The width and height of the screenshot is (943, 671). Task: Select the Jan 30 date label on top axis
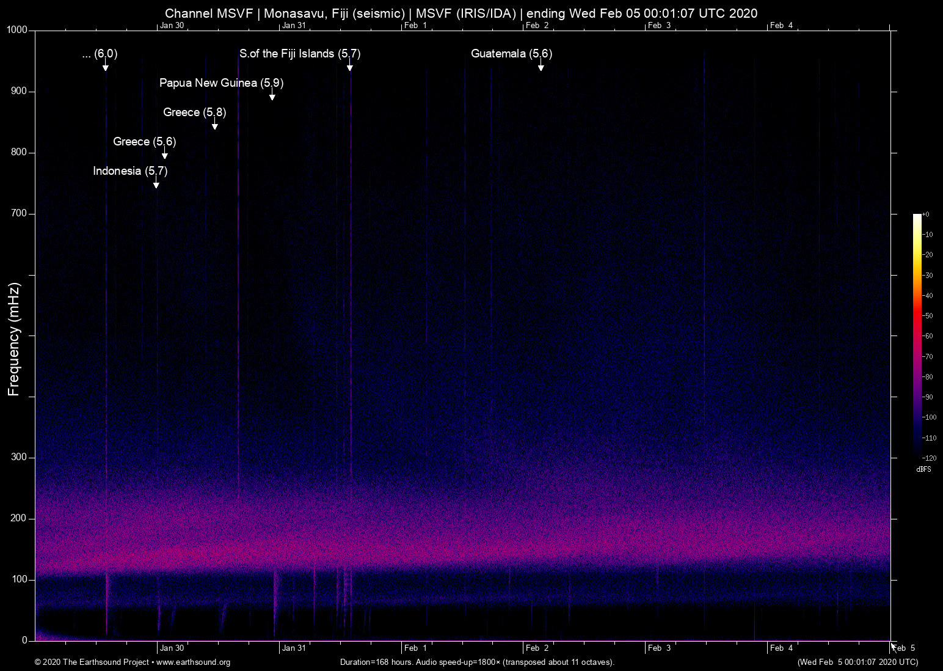coord(172,26)
